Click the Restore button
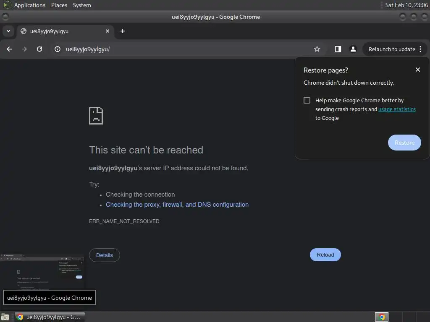The height and width of the screenshot is (322, 430). (x=404, y=143)
